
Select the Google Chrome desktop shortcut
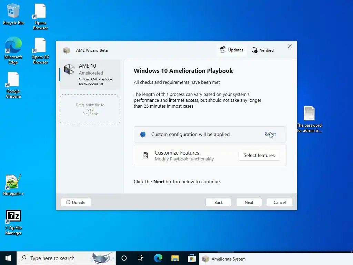point(13,85)
